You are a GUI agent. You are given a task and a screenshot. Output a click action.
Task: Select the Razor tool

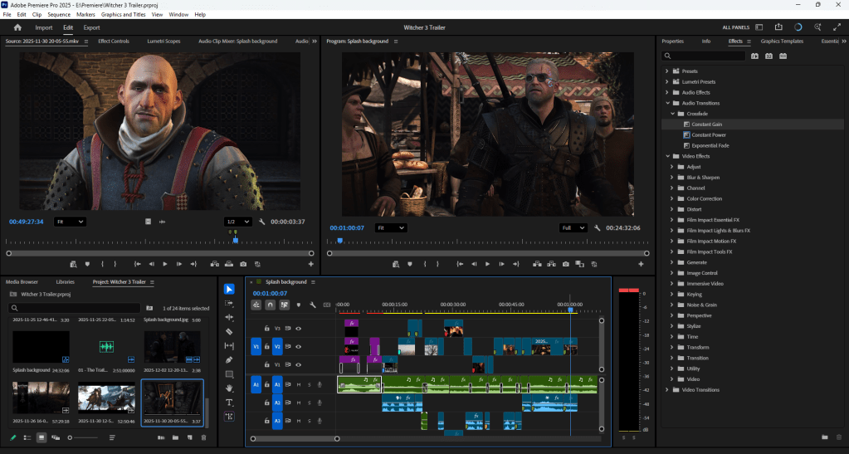pyautogui.click(x=229, y=331)
